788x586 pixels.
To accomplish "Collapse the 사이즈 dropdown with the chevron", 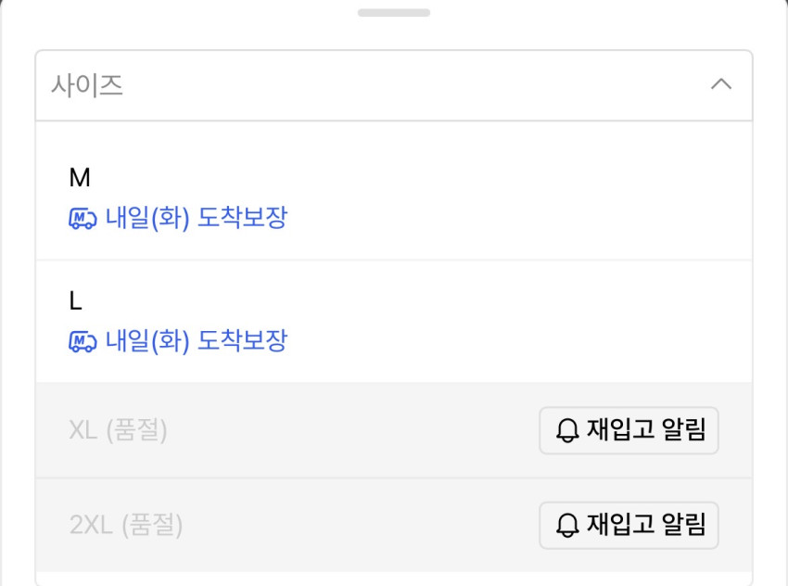I will [x=720, y=84].
